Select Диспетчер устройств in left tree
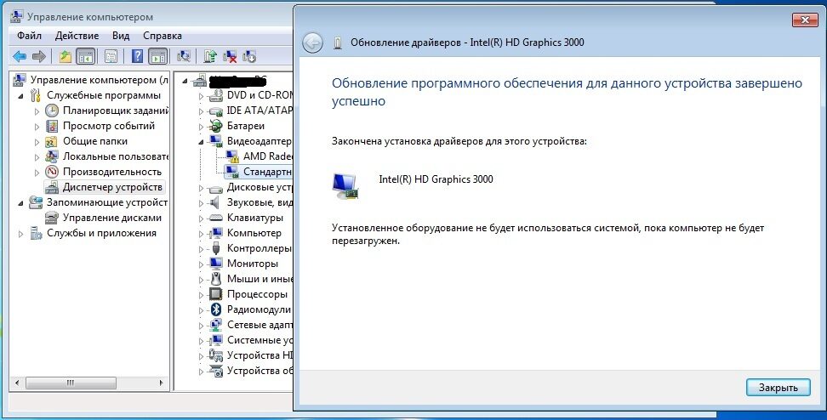827x420 pixels. pos(112,187)
